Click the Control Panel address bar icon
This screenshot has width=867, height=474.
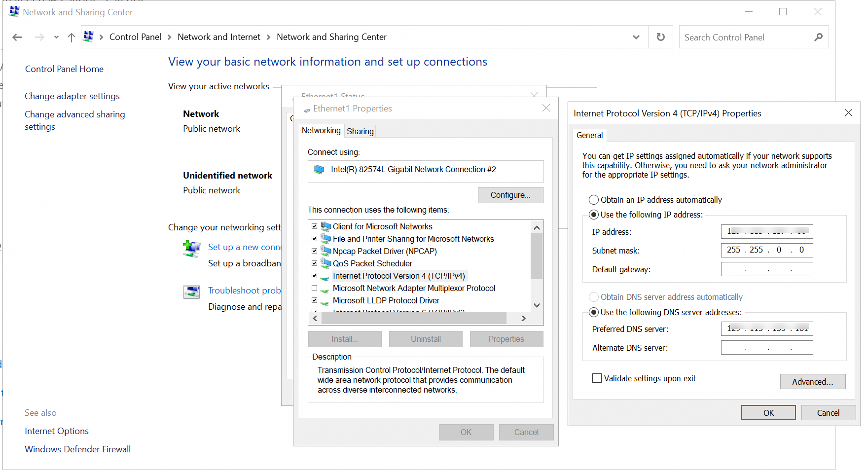[x=89, y=36]
